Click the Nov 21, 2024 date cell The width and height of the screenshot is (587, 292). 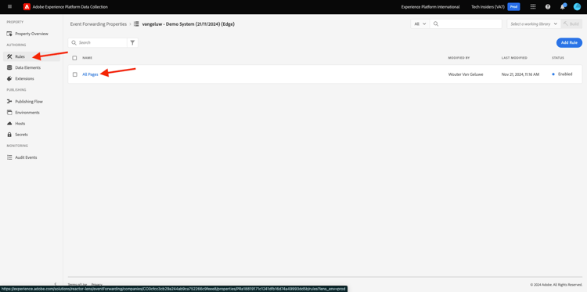[x=520, y=74]
